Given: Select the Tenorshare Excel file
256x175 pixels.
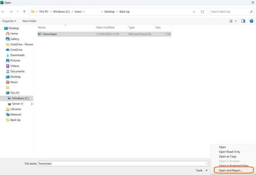Looking at the screenshot, I should click(x=104, y=34).
